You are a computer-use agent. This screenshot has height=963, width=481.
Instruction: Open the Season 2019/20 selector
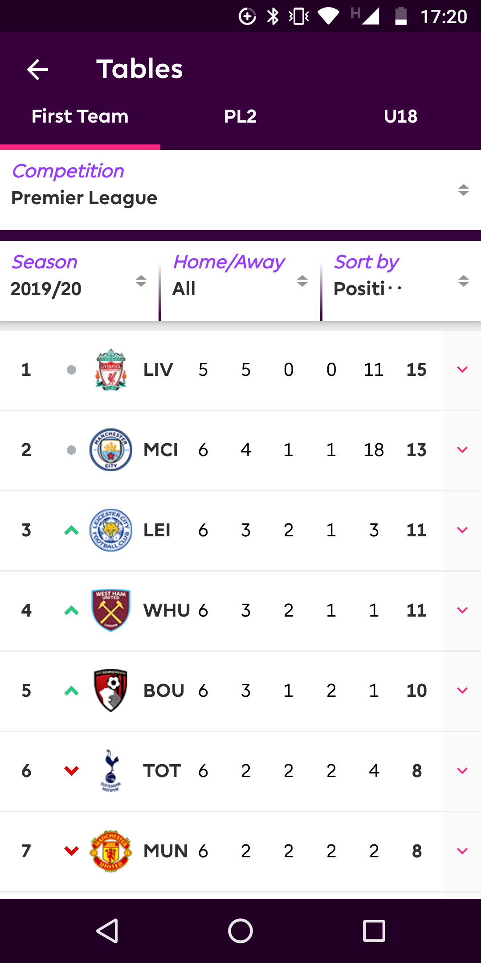pos(79,281)
